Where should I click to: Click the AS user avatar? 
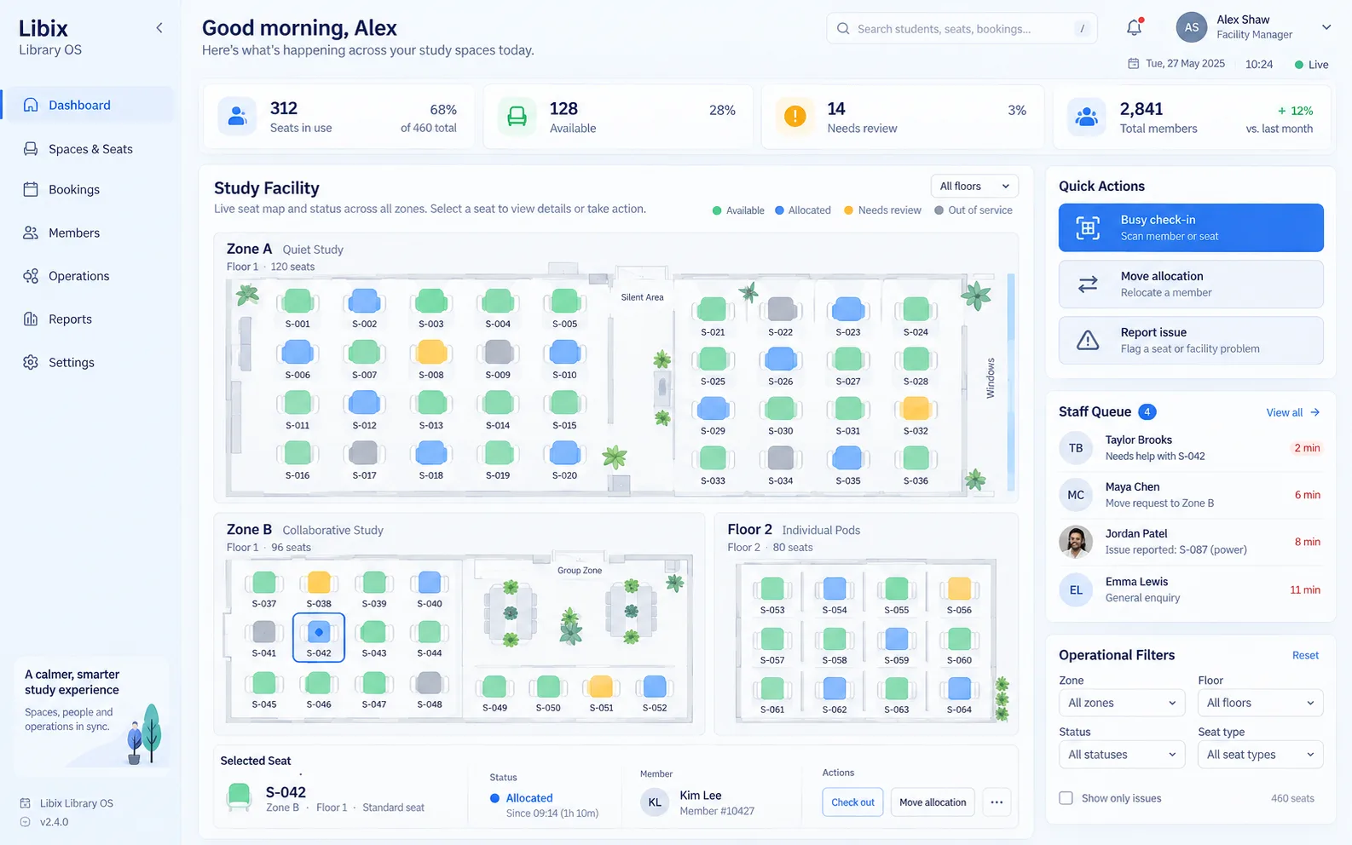pyautogui.click(x=1192, y=27)
